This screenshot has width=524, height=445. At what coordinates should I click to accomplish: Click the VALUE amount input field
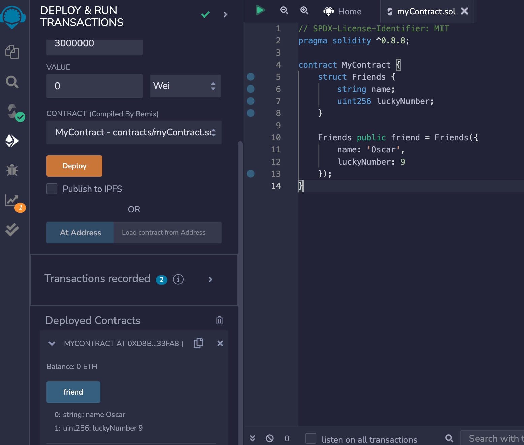pos(95,86)
